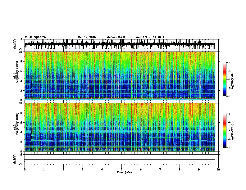246x190 pixels.
Task: Click time axis tick label "0"
Action: tap(25, 170)
